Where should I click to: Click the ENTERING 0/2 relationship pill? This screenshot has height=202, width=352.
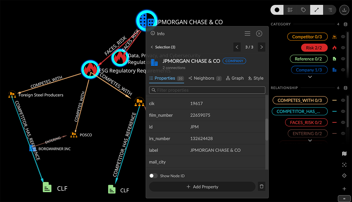[x=307, y=133]
